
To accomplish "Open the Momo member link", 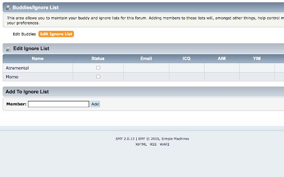I will 12,77.
